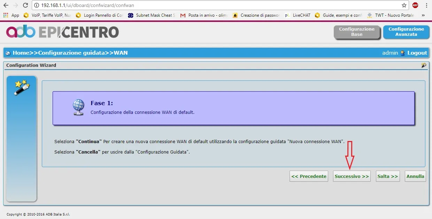432x219 pixels.
Task: Click the ADB Epicentro logo
Action: point(63,32)
